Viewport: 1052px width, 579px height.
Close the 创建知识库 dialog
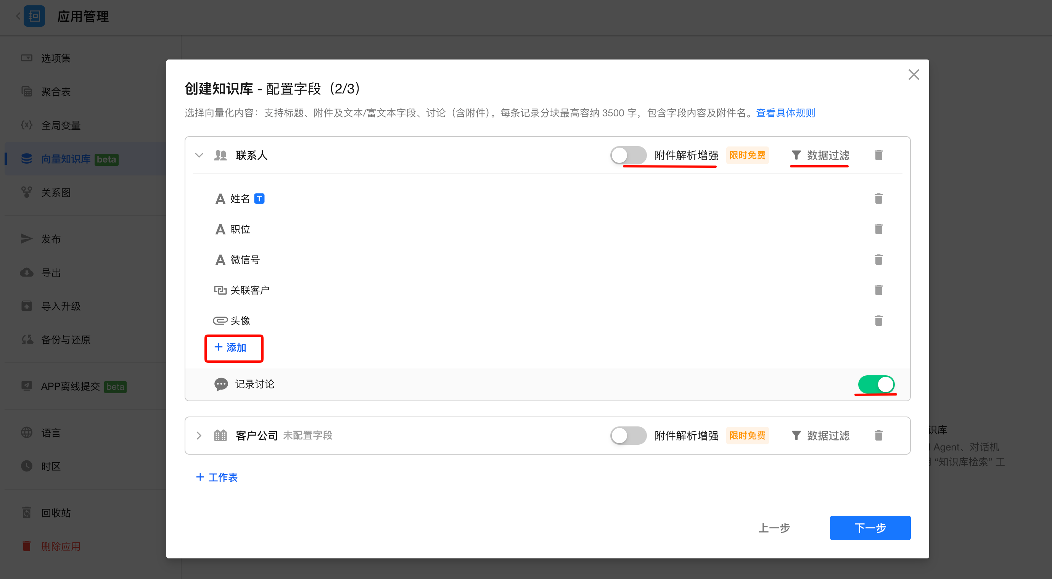click(x=913, y=75)
